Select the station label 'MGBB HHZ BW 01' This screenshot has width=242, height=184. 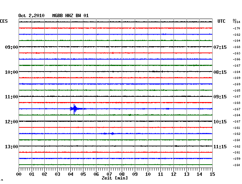click(70, 16)
